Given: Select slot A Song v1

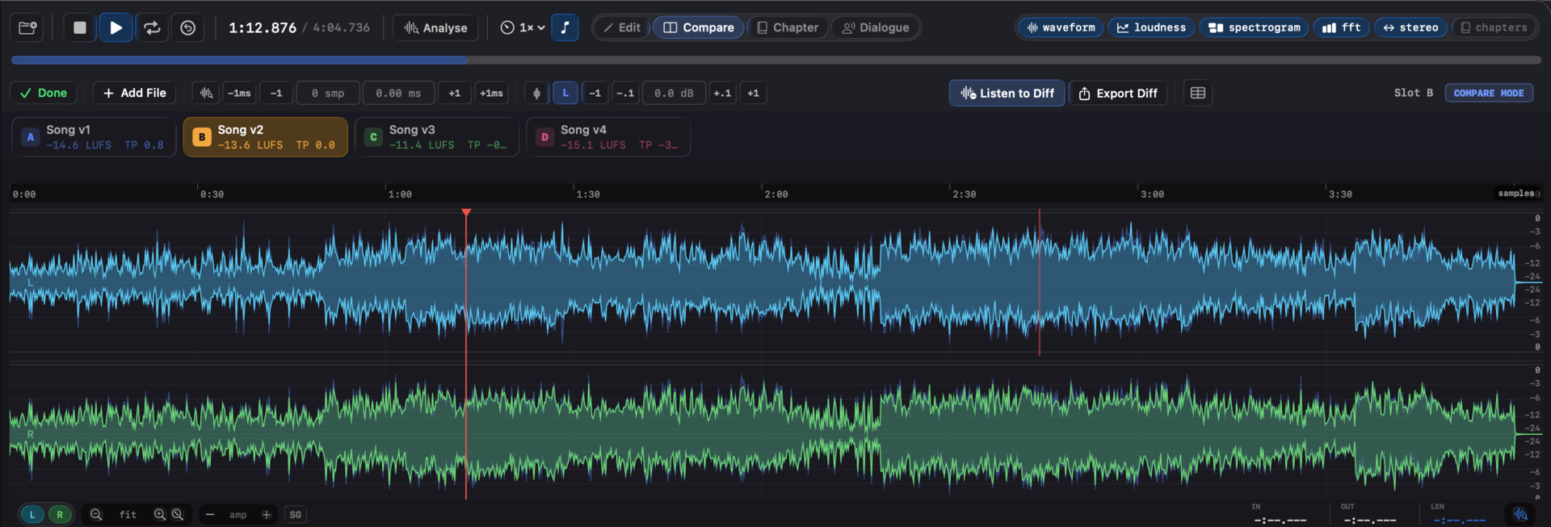Looking at the screenshot, I should pyautogui.click(x=95, y=137).
